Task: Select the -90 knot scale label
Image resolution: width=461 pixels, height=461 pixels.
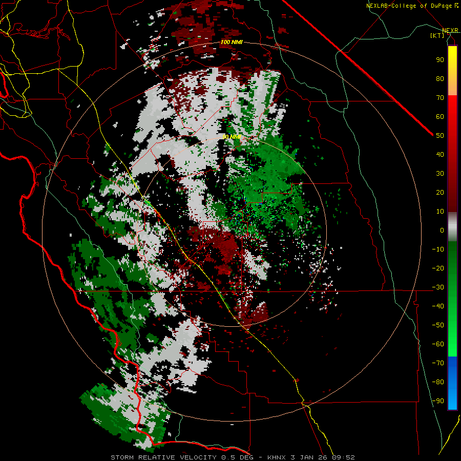Action: pyautogui.click(x=438, y=401)
